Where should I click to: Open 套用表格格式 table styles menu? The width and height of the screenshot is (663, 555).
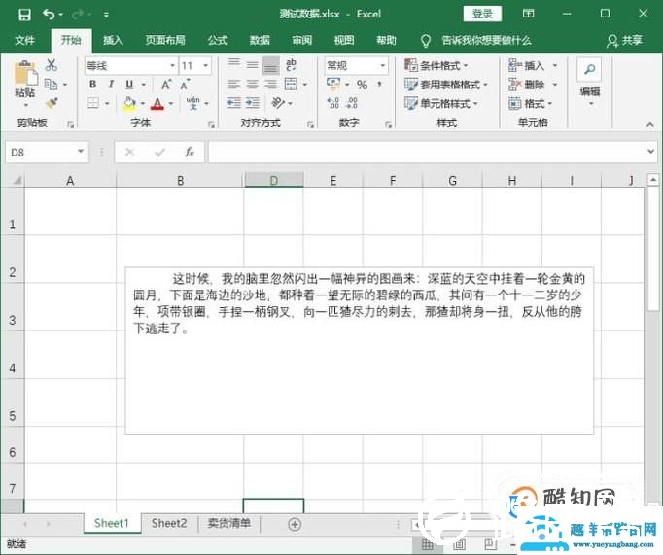(x=446, y=85)
